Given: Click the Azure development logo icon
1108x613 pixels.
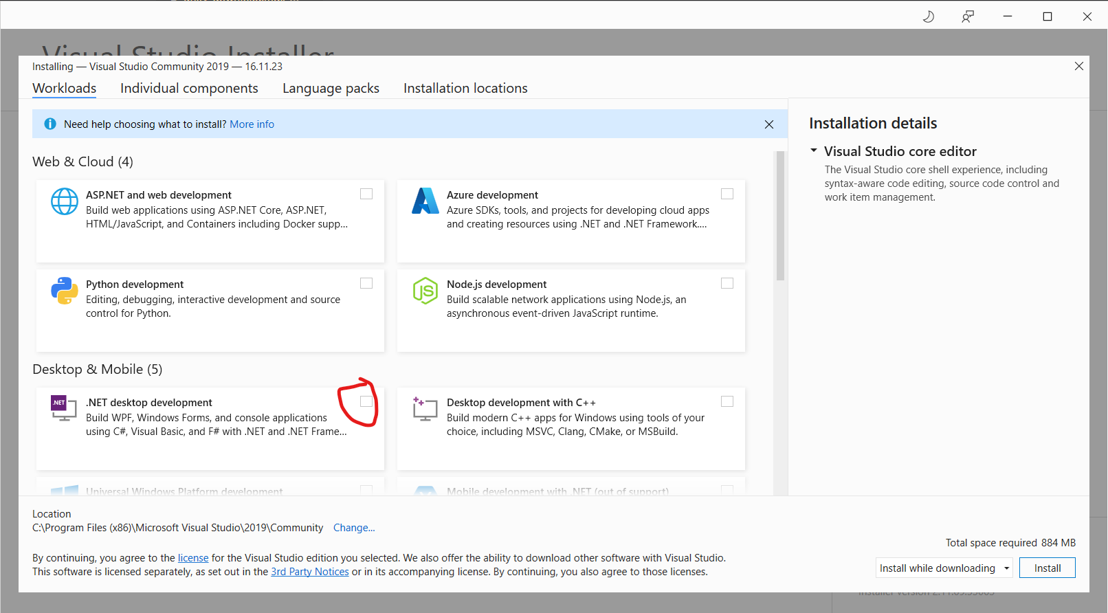Looking at the screenshot, I should point(425,201).
